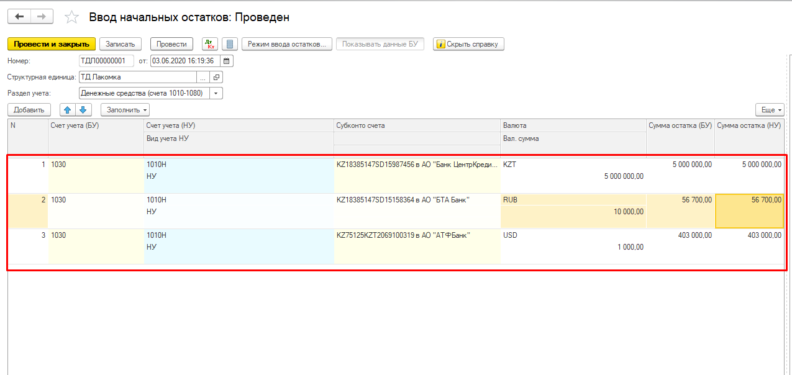Click the Структурная единица field ТД Лакомка
Image resolution: width=792 pixels, height=375 pixels.
tap(138, 78)
